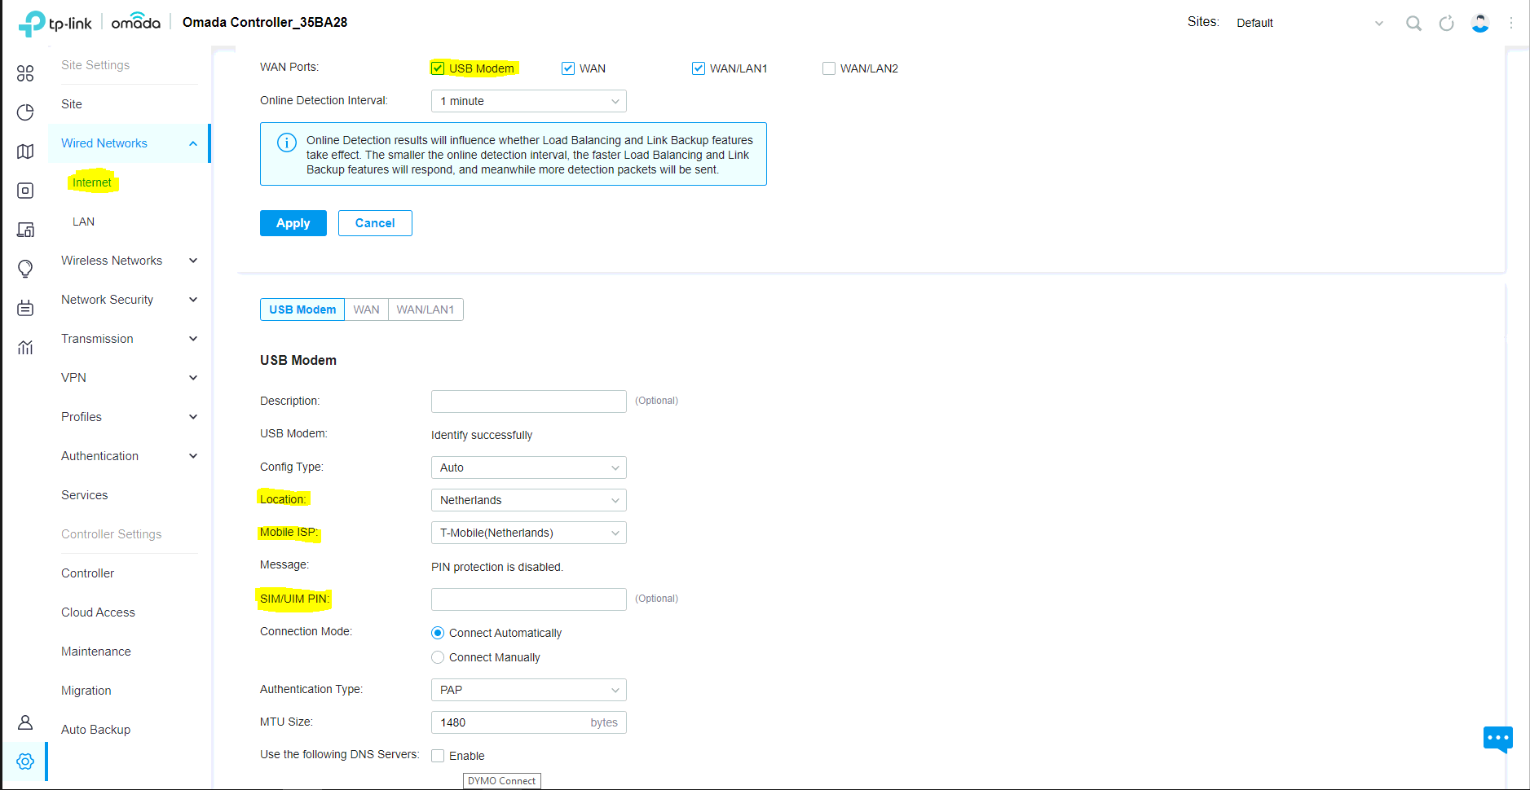Open the Insights lightbulb icon
1530x790 pixels.
25,269
